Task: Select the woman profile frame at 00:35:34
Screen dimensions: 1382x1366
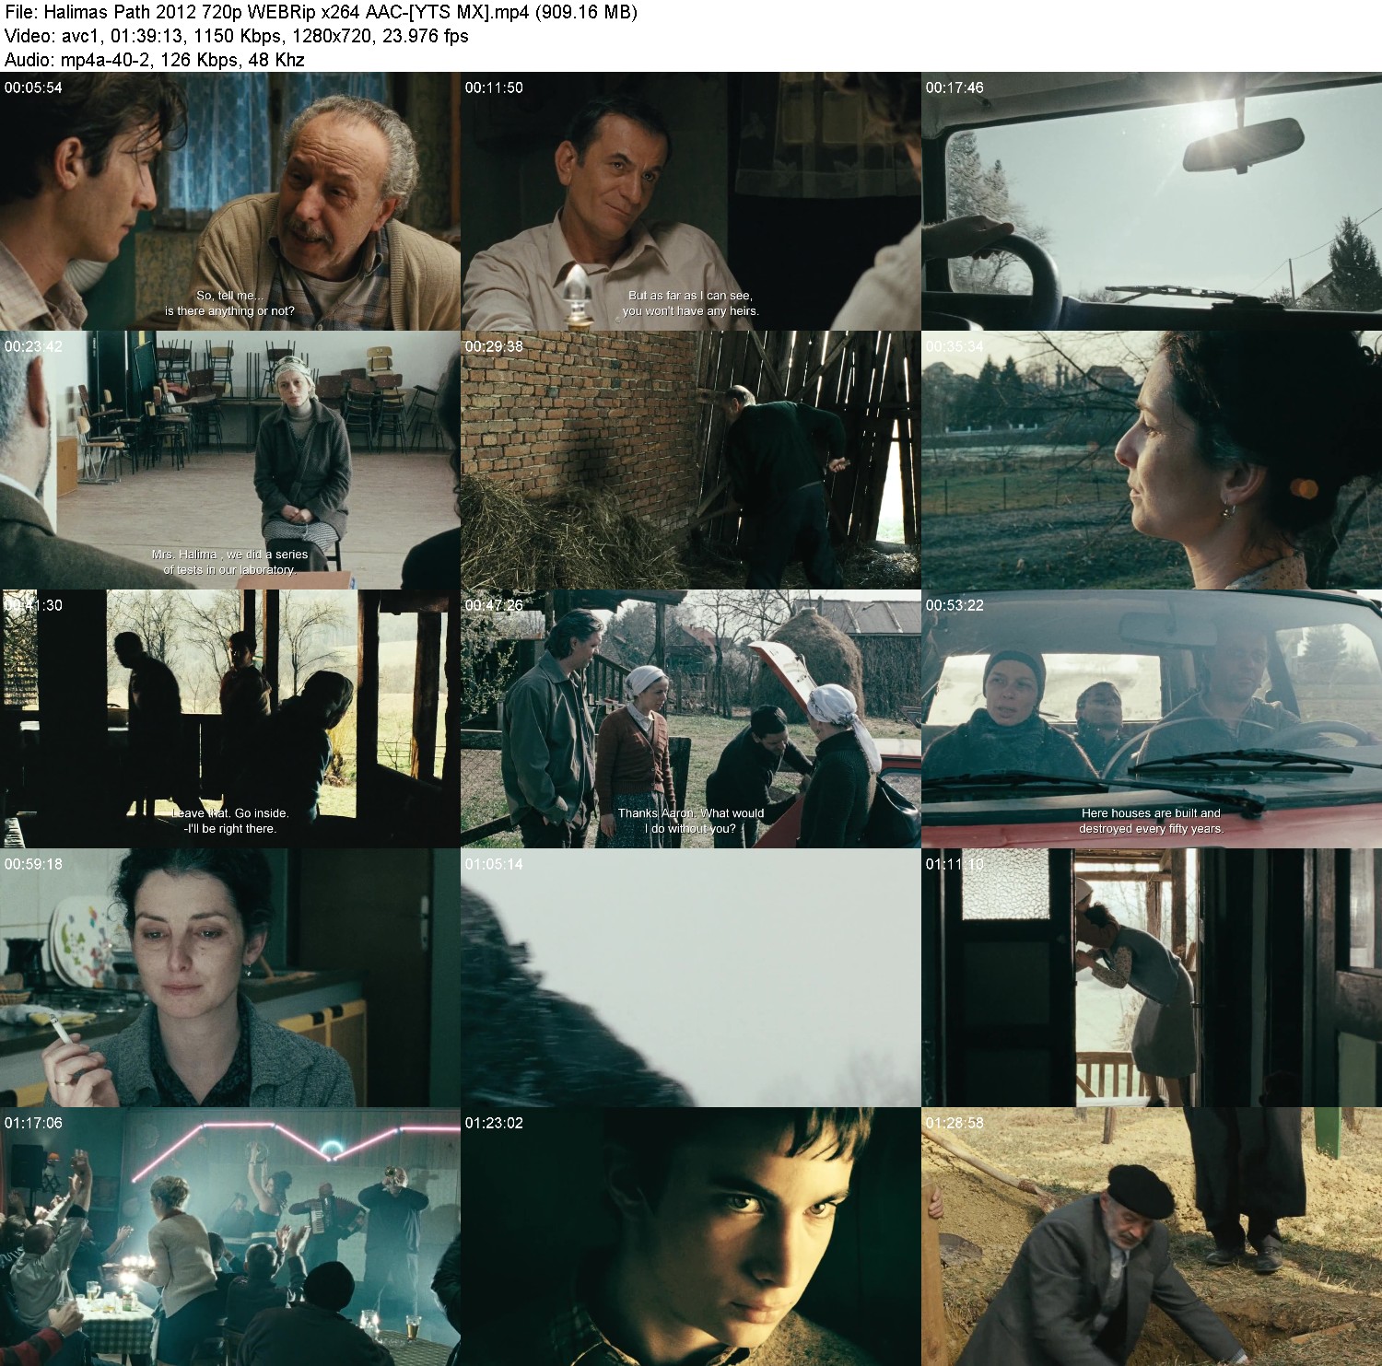Action: [1152, 461]
